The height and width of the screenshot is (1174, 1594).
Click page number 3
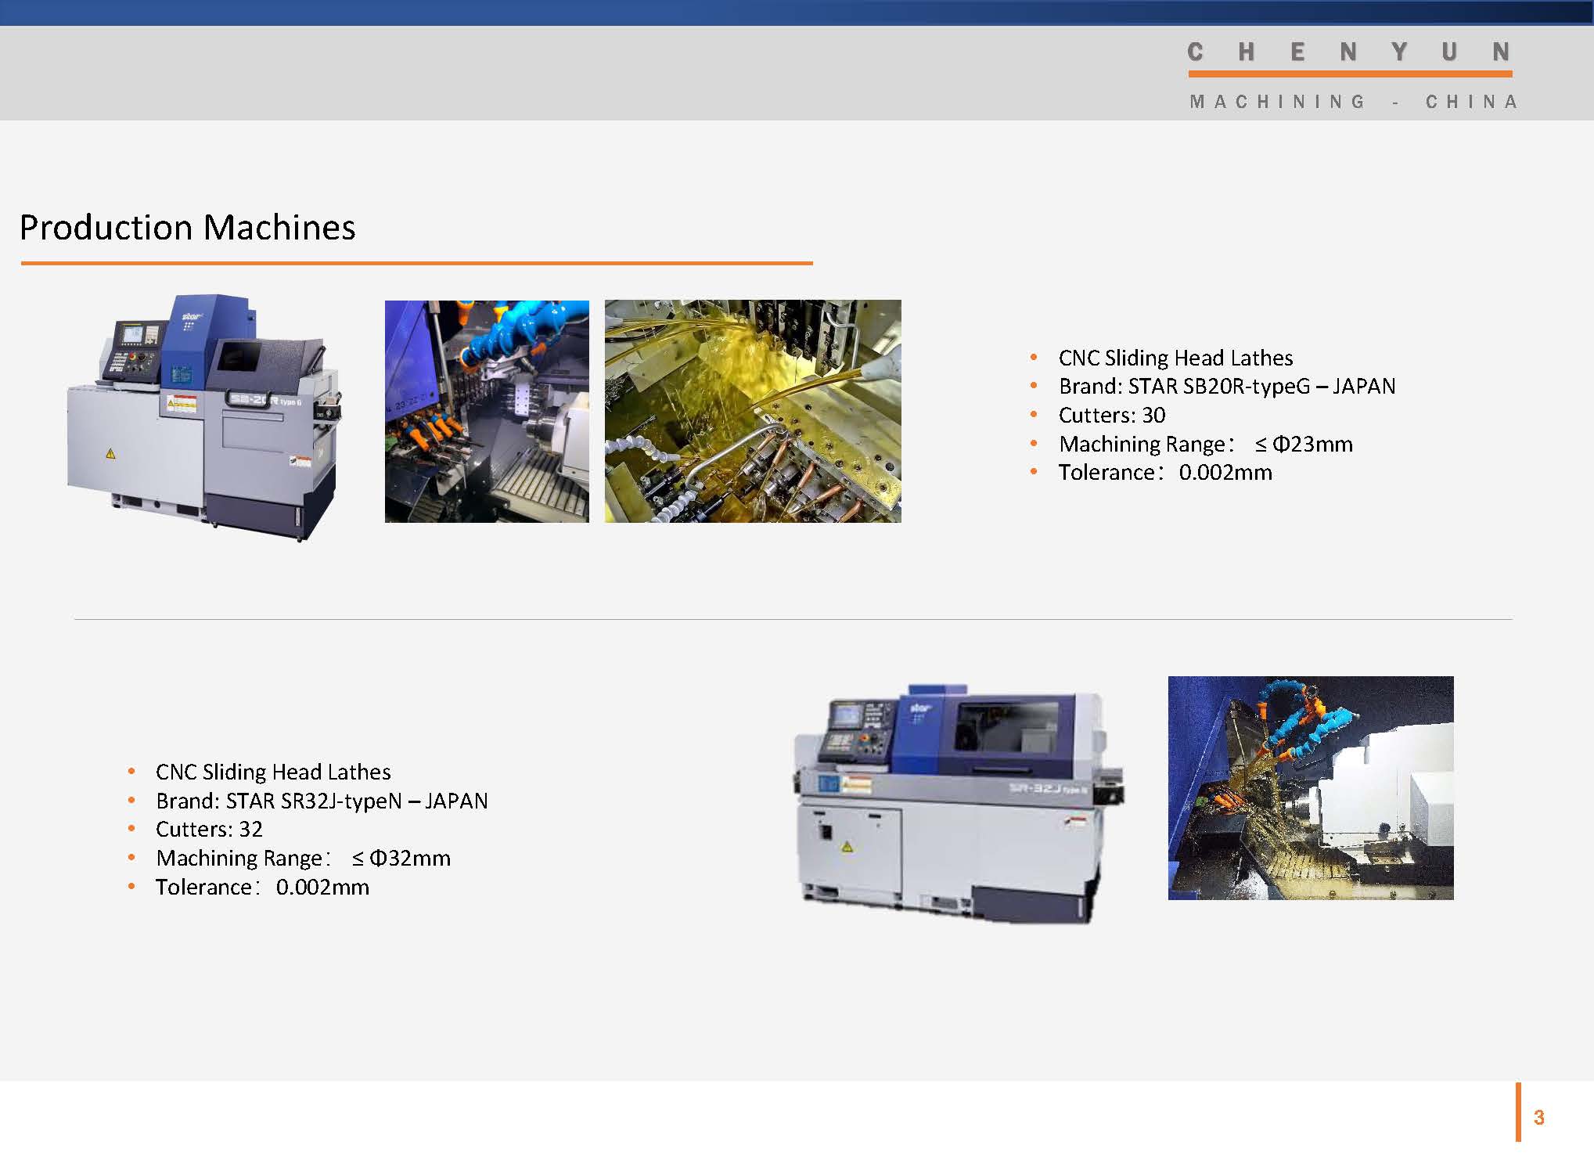coord(1538,1118)
